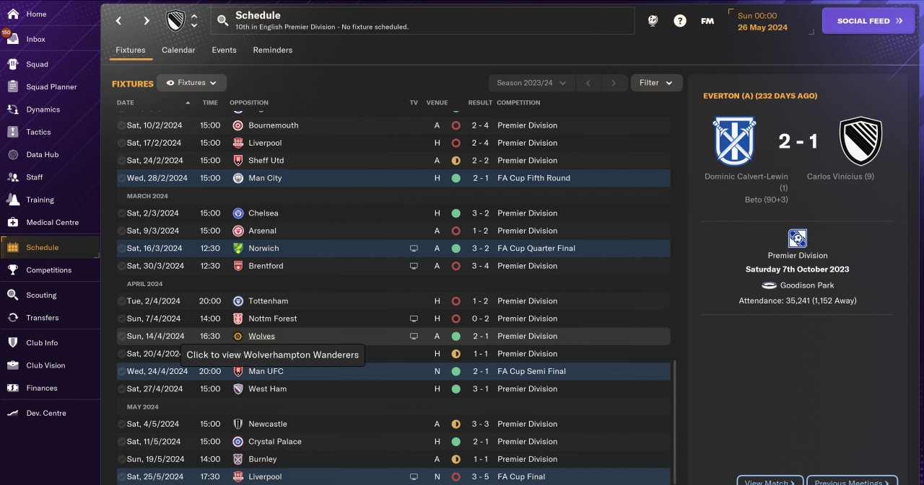The image size is (924, 485).
Task: Open Transfers arrows icon
Action: point(12,317)
